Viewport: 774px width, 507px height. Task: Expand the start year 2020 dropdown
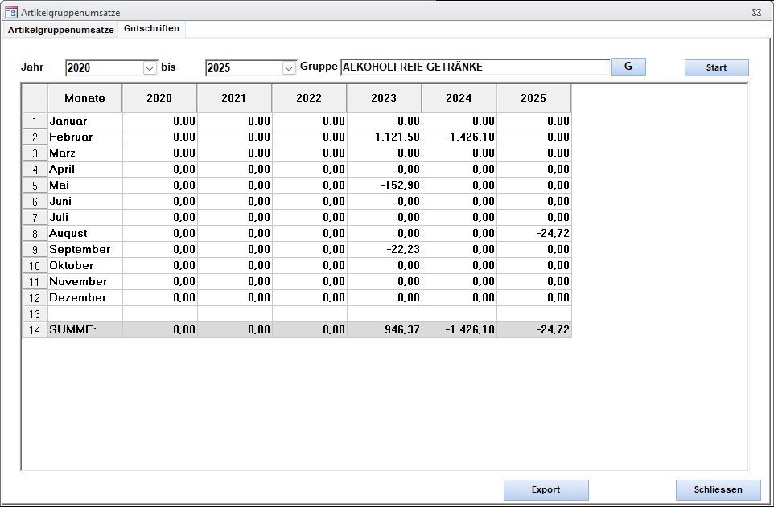point(149,68)
